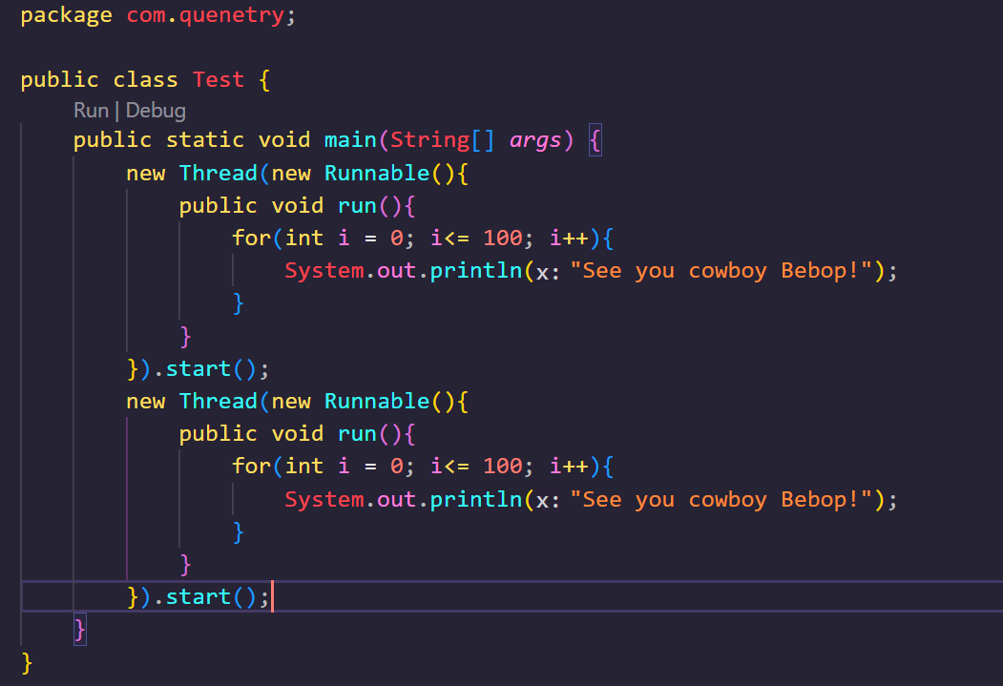This screenshot has height=686, width=1003.
Task: Click the 100 in first for loop
Action: pyautogui.click(x=503, y=239)
